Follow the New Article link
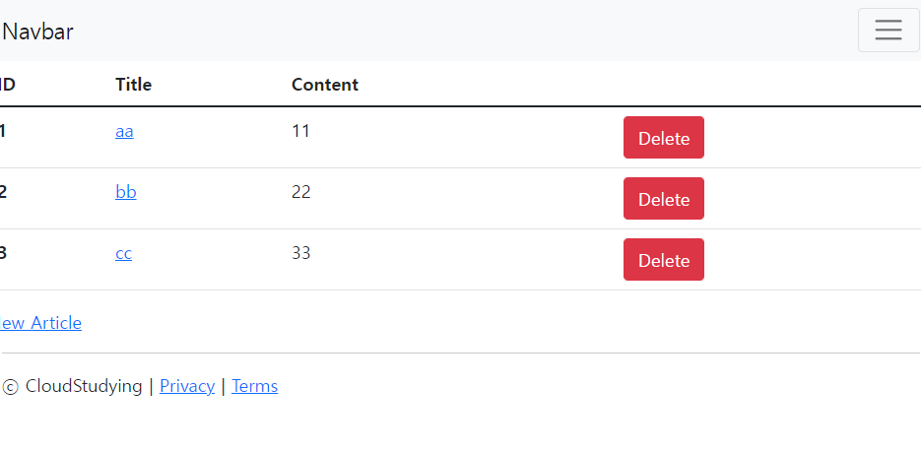Viewport: 921px width, 451px height. [x=40, y=323]
